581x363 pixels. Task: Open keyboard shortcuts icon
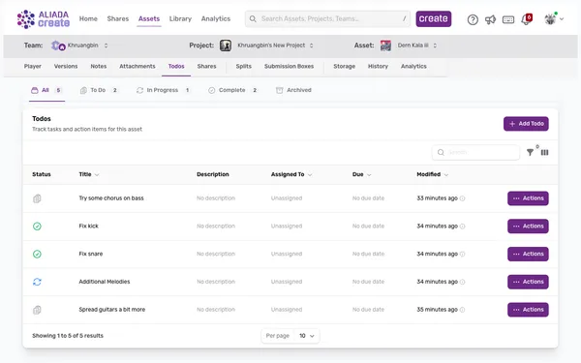coord(508,19)
